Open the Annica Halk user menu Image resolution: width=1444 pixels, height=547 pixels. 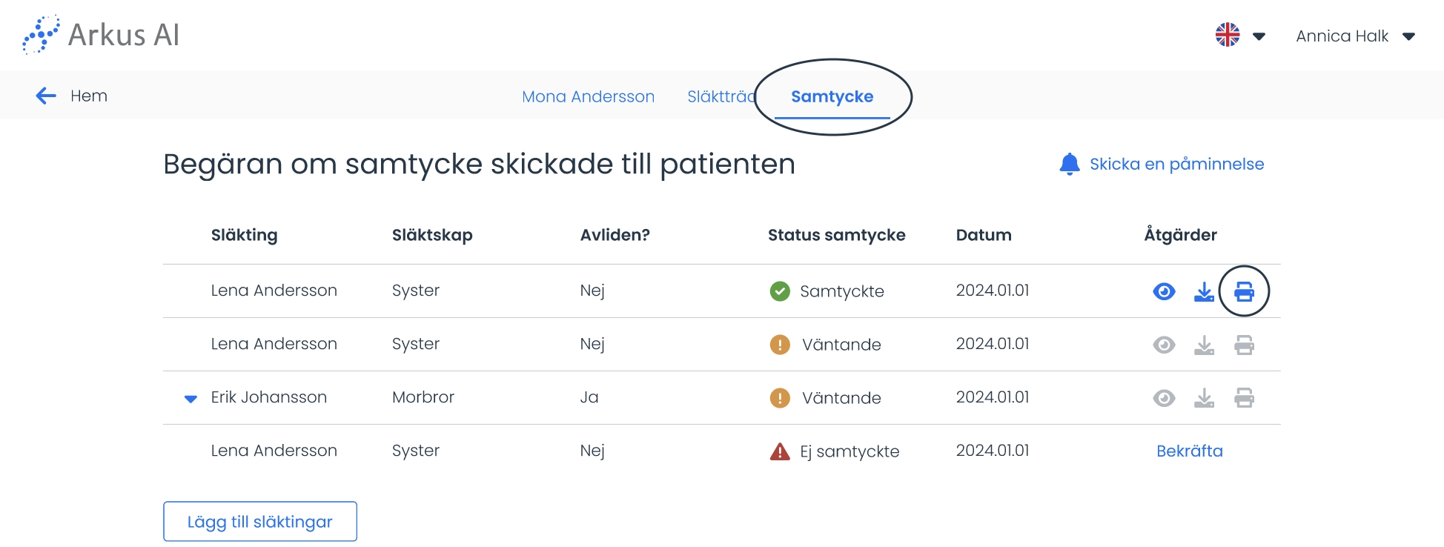pos(1356,36)
